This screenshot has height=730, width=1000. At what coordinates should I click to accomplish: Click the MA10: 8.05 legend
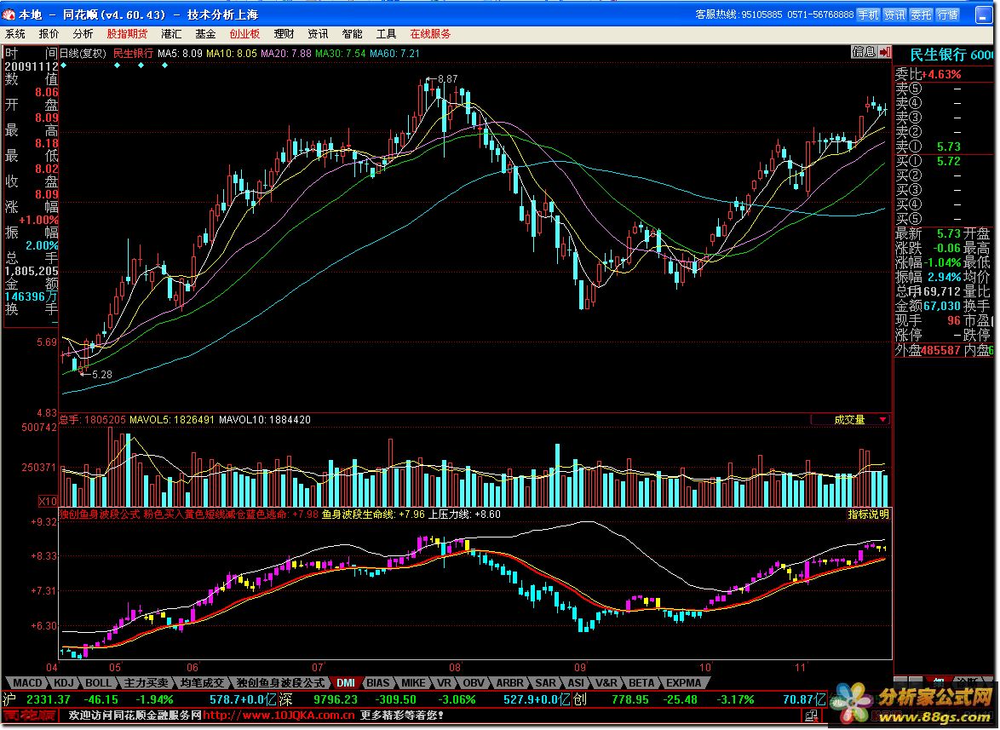point(232,54)
